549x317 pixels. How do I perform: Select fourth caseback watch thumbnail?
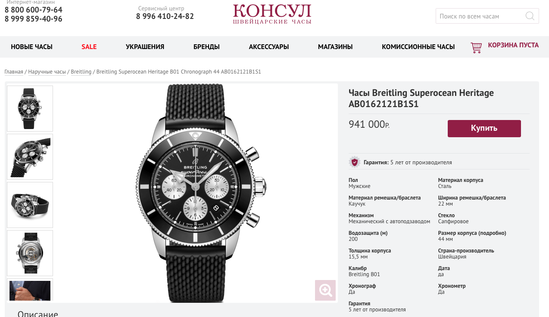30,253
